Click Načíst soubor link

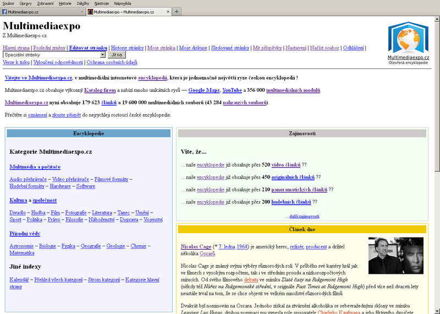[324, 48]
